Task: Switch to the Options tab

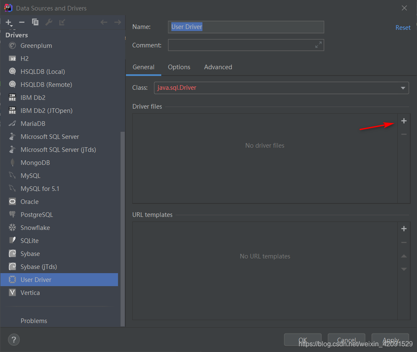Action: tap(179, 67)
